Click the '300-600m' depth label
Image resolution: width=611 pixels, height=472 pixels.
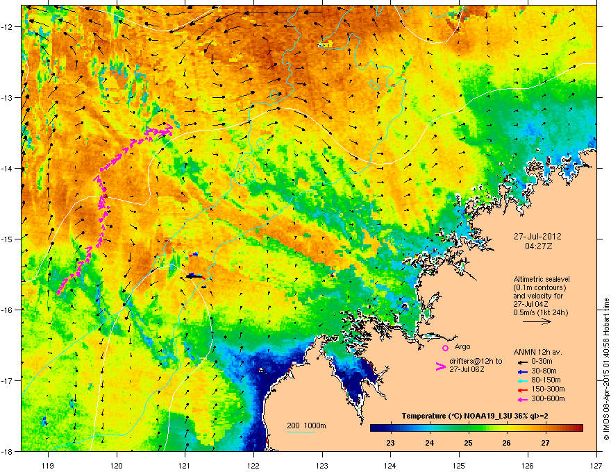pyautogui.click(x=548, y=399)
